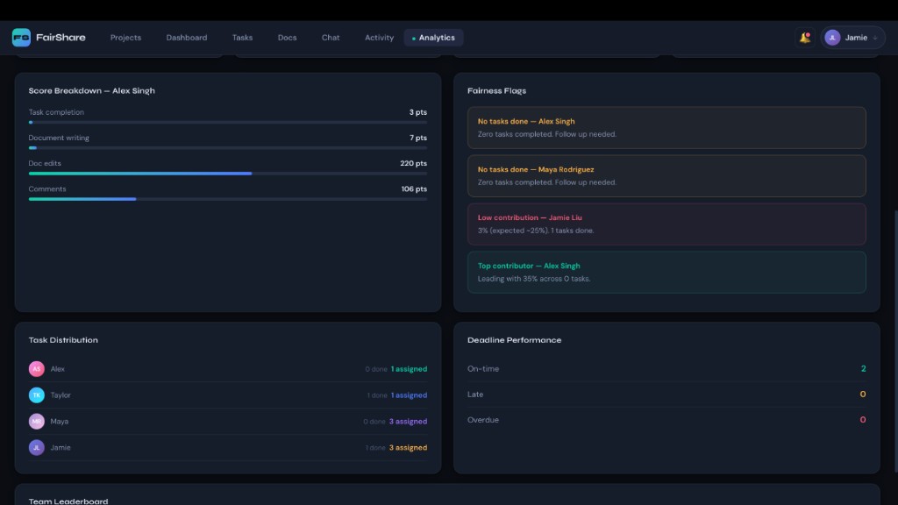The height and width of the screenshot is (505, 898).
Task: Open the 'Top contributor — Alex Singh' flag
Action: 666,272
